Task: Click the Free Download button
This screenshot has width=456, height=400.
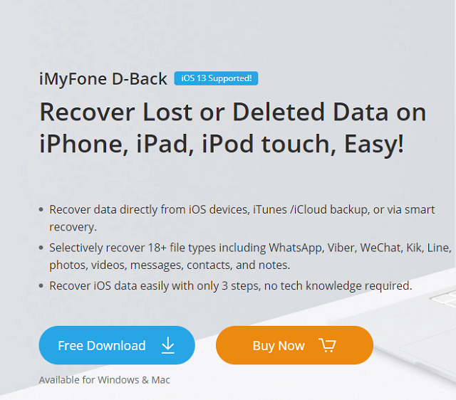Action: pos(117,345)
